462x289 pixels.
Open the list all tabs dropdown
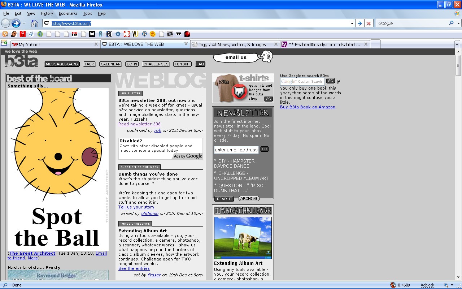pyautogui.click(x=457, y=44)
